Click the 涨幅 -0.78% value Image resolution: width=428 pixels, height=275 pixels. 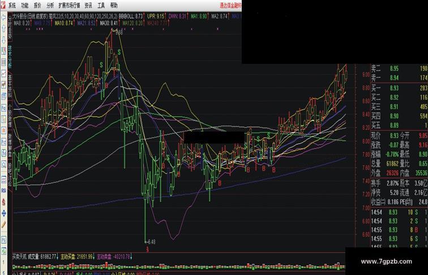click(x=392, y=154)
